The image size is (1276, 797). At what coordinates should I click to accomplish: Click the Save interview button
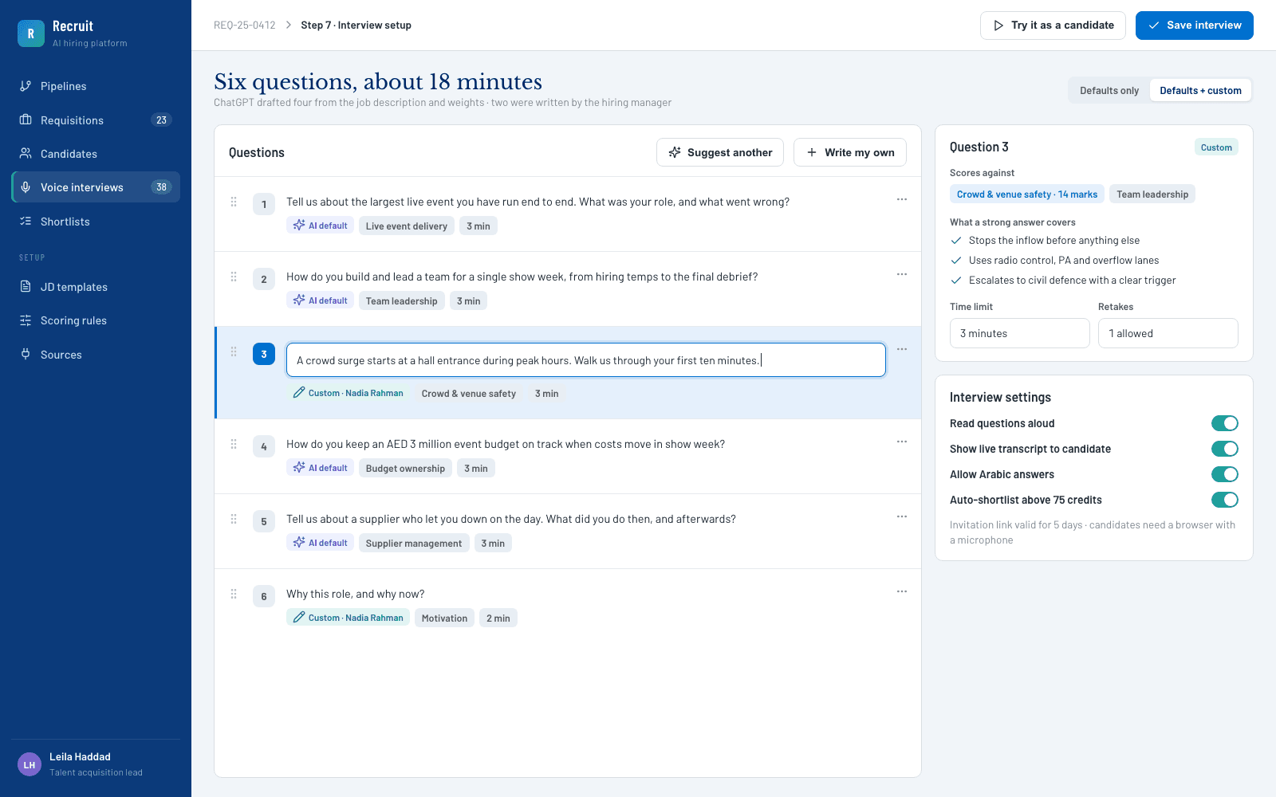[x=1195, y=26]
